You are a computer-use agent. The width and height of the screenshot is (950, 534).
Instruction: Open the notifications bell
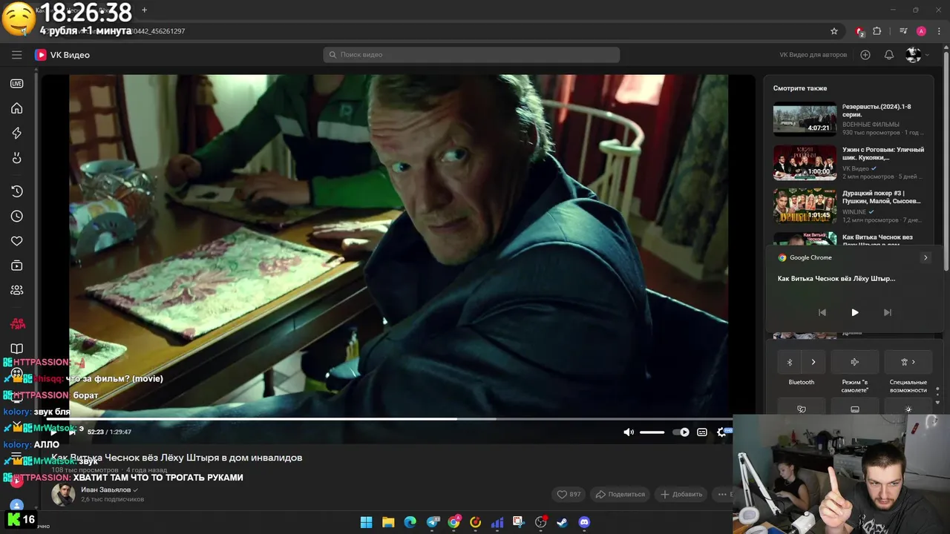pyautogui.click(x=889, y=55)
